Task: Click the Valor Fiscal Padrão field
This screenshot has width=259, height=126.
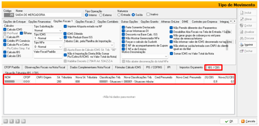Action: 48,56
